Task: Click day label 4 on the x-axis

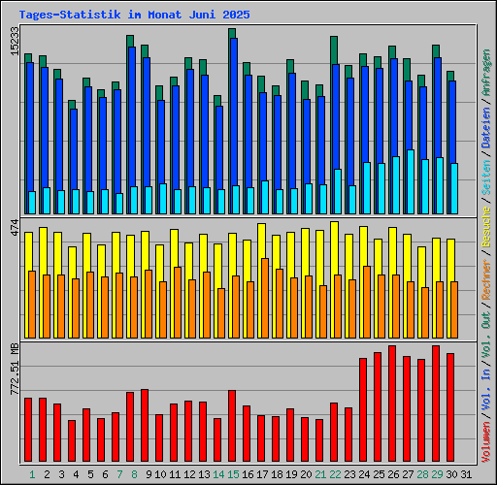Action: pyautogui.click(x=76, y=474)
